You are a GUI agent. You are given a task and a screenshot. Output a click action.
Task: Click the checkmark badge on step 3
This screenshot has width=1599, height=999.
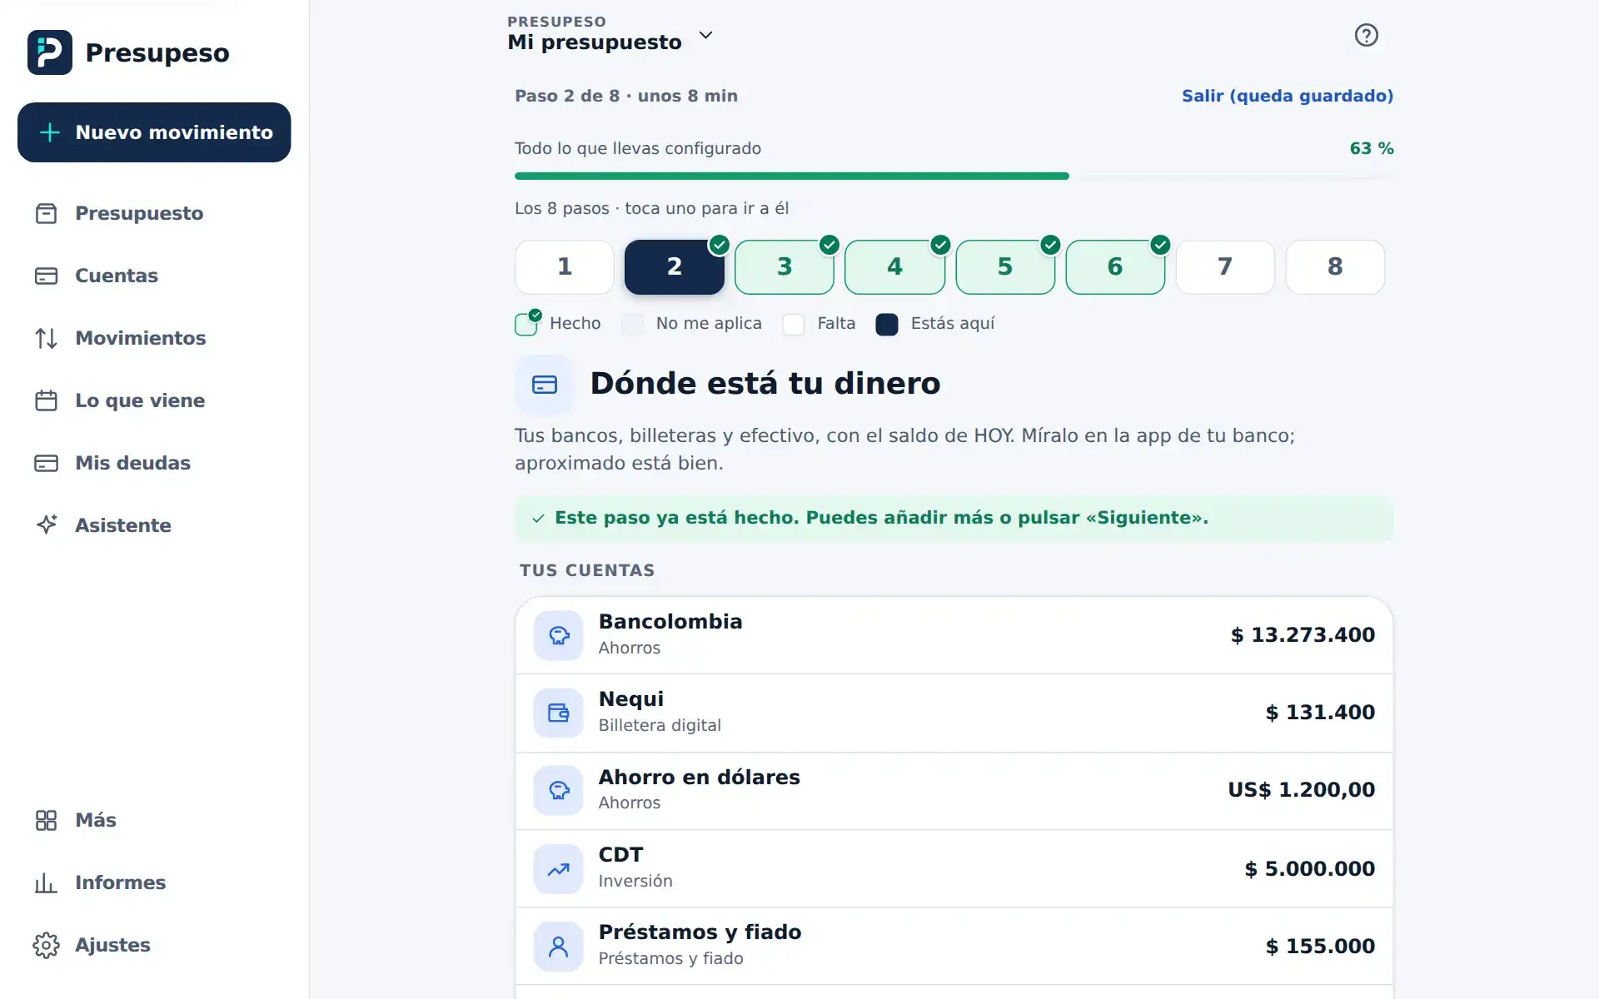pyautogui.click(x=829, y=245)
